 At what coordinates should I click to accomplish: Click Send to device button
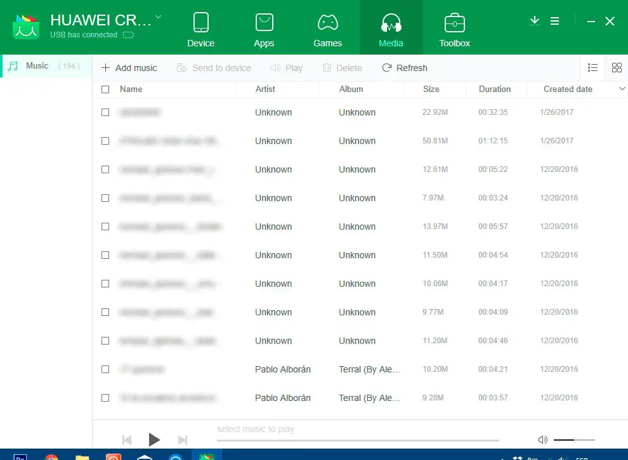point(214,68)
